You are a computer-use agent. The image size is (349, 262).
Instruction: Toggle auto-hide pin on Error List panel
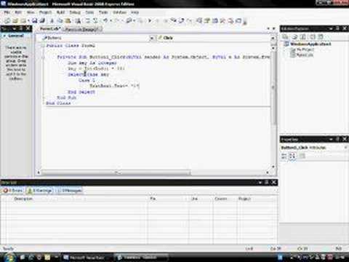(x=266, y=183)
